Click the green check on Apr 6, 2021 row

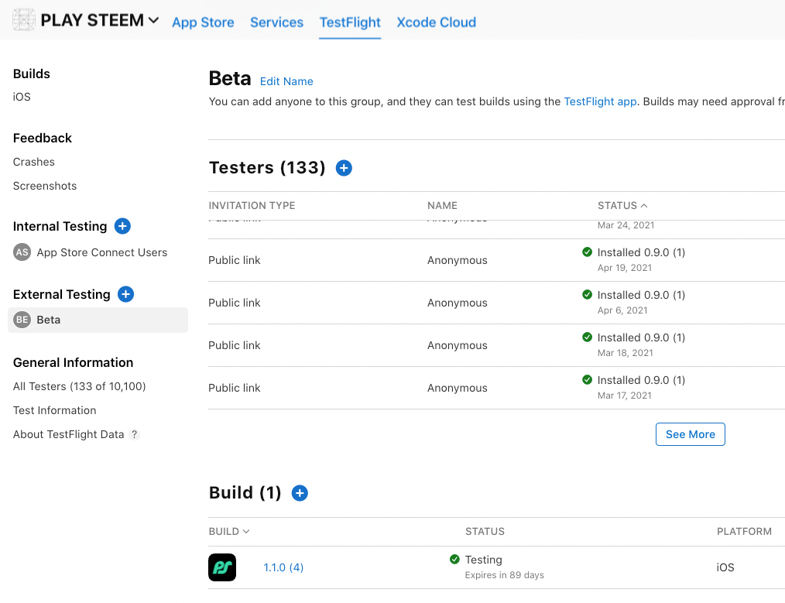pos(588,294)
